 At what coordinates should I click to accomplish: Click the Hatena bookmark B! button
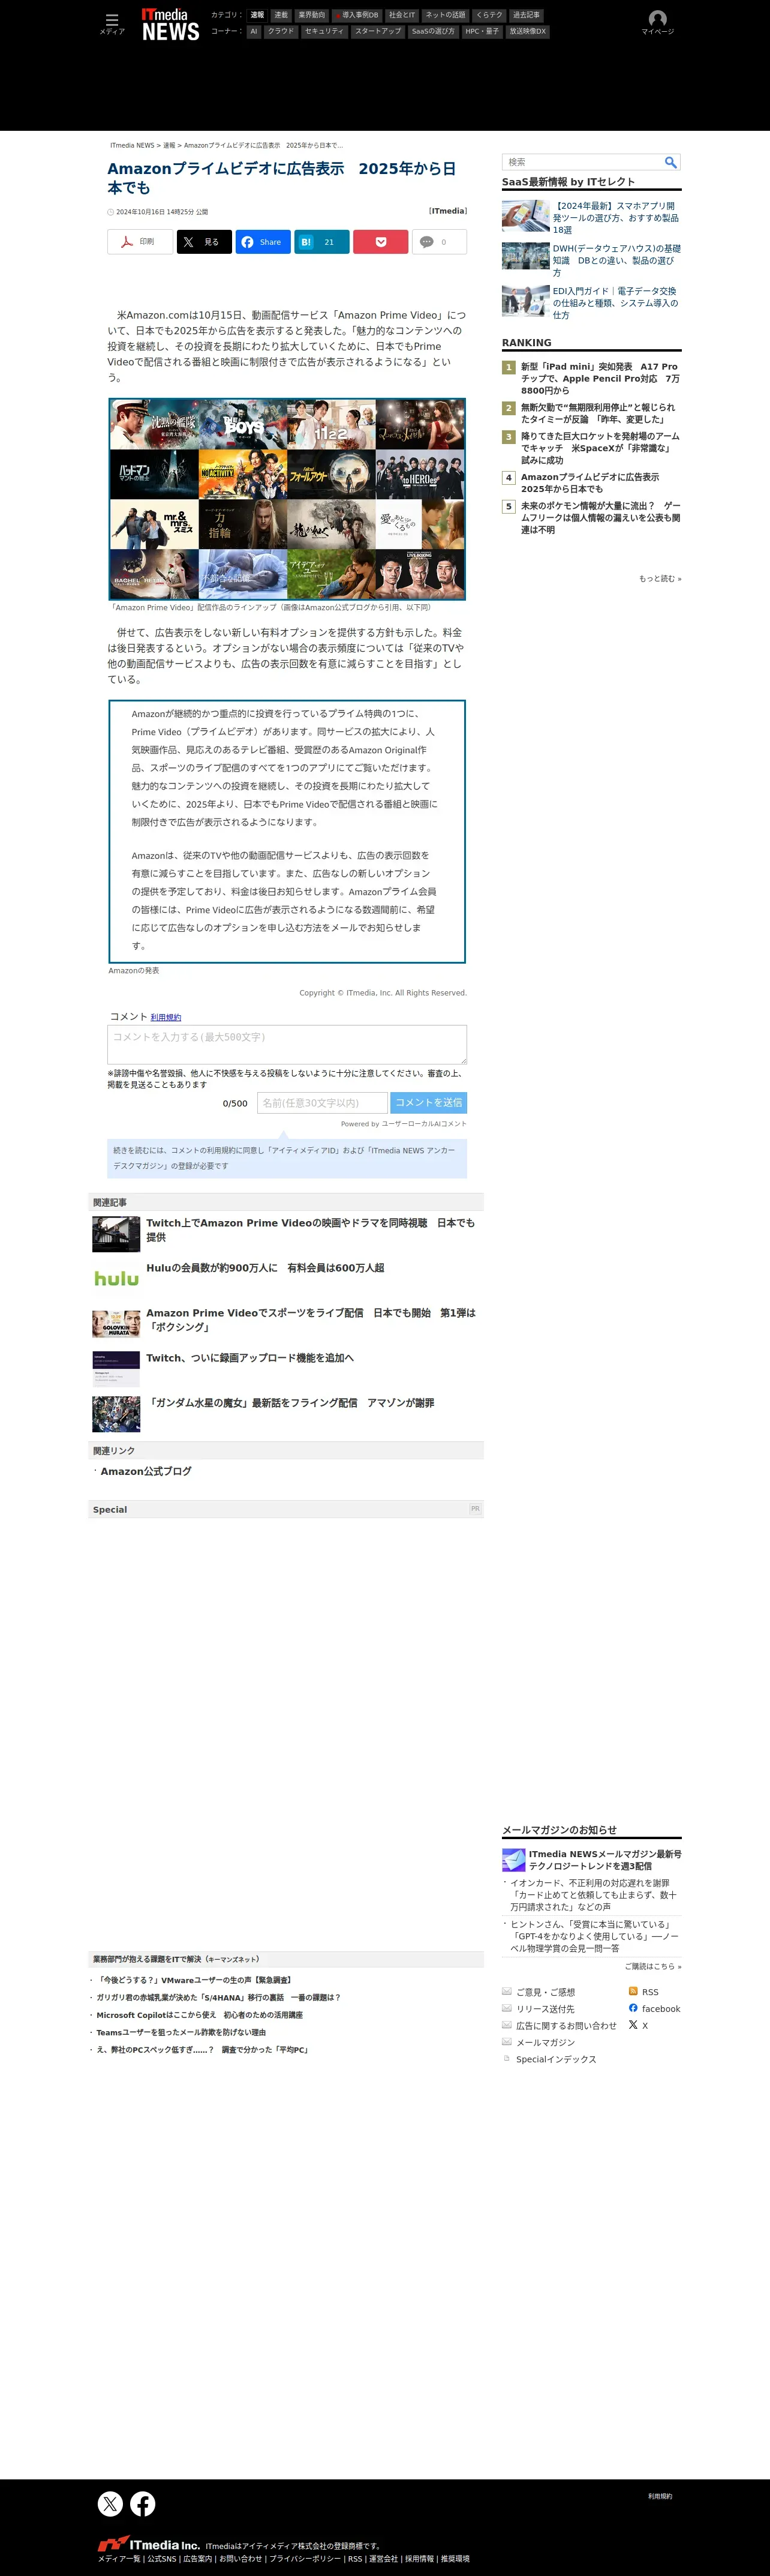point(322,242)
